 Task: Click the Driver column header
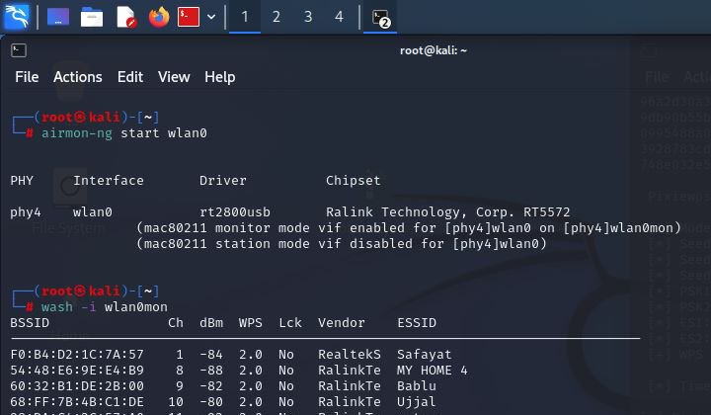pyautogui.click(x=223, y=181)
